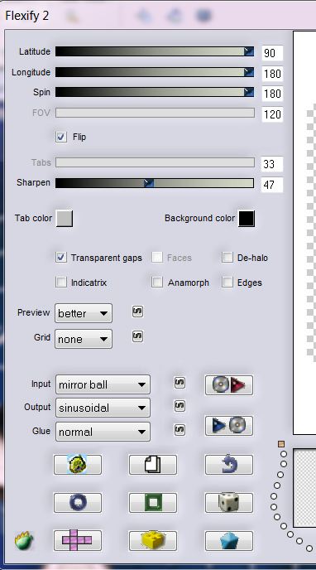Click the pink cross layout button
The width and height of the screenshot is (316, 570).
click(x=77, y=540)
